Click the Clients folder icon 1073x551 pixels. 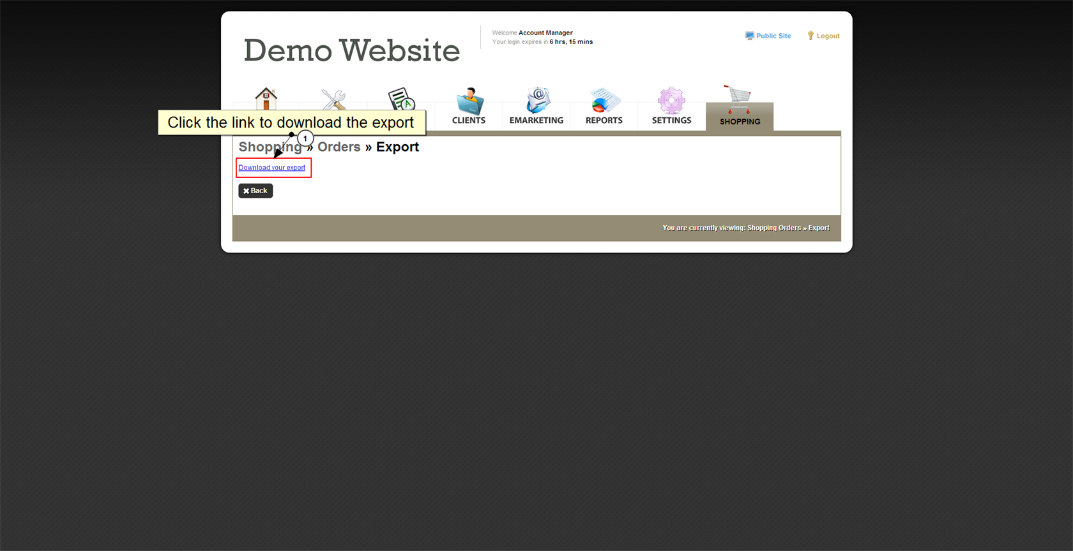point(469,101)
